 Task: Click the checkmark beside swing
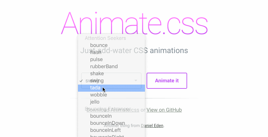click(81, 80)
